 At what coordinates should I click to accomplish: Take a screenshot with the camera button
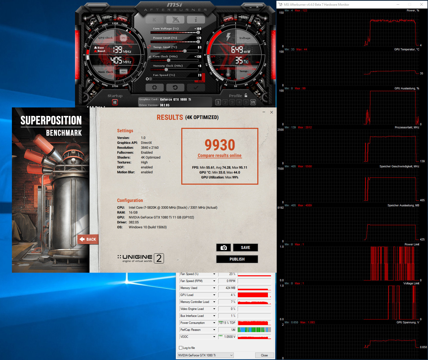click(224, 248)
